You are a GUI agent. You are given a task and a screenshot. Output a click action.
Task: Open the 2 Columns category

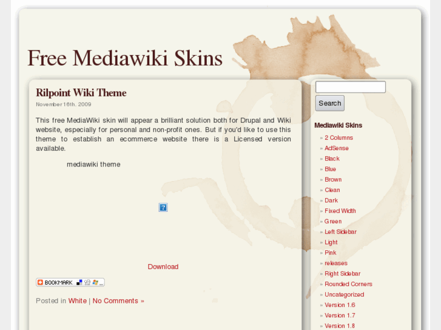338,137
